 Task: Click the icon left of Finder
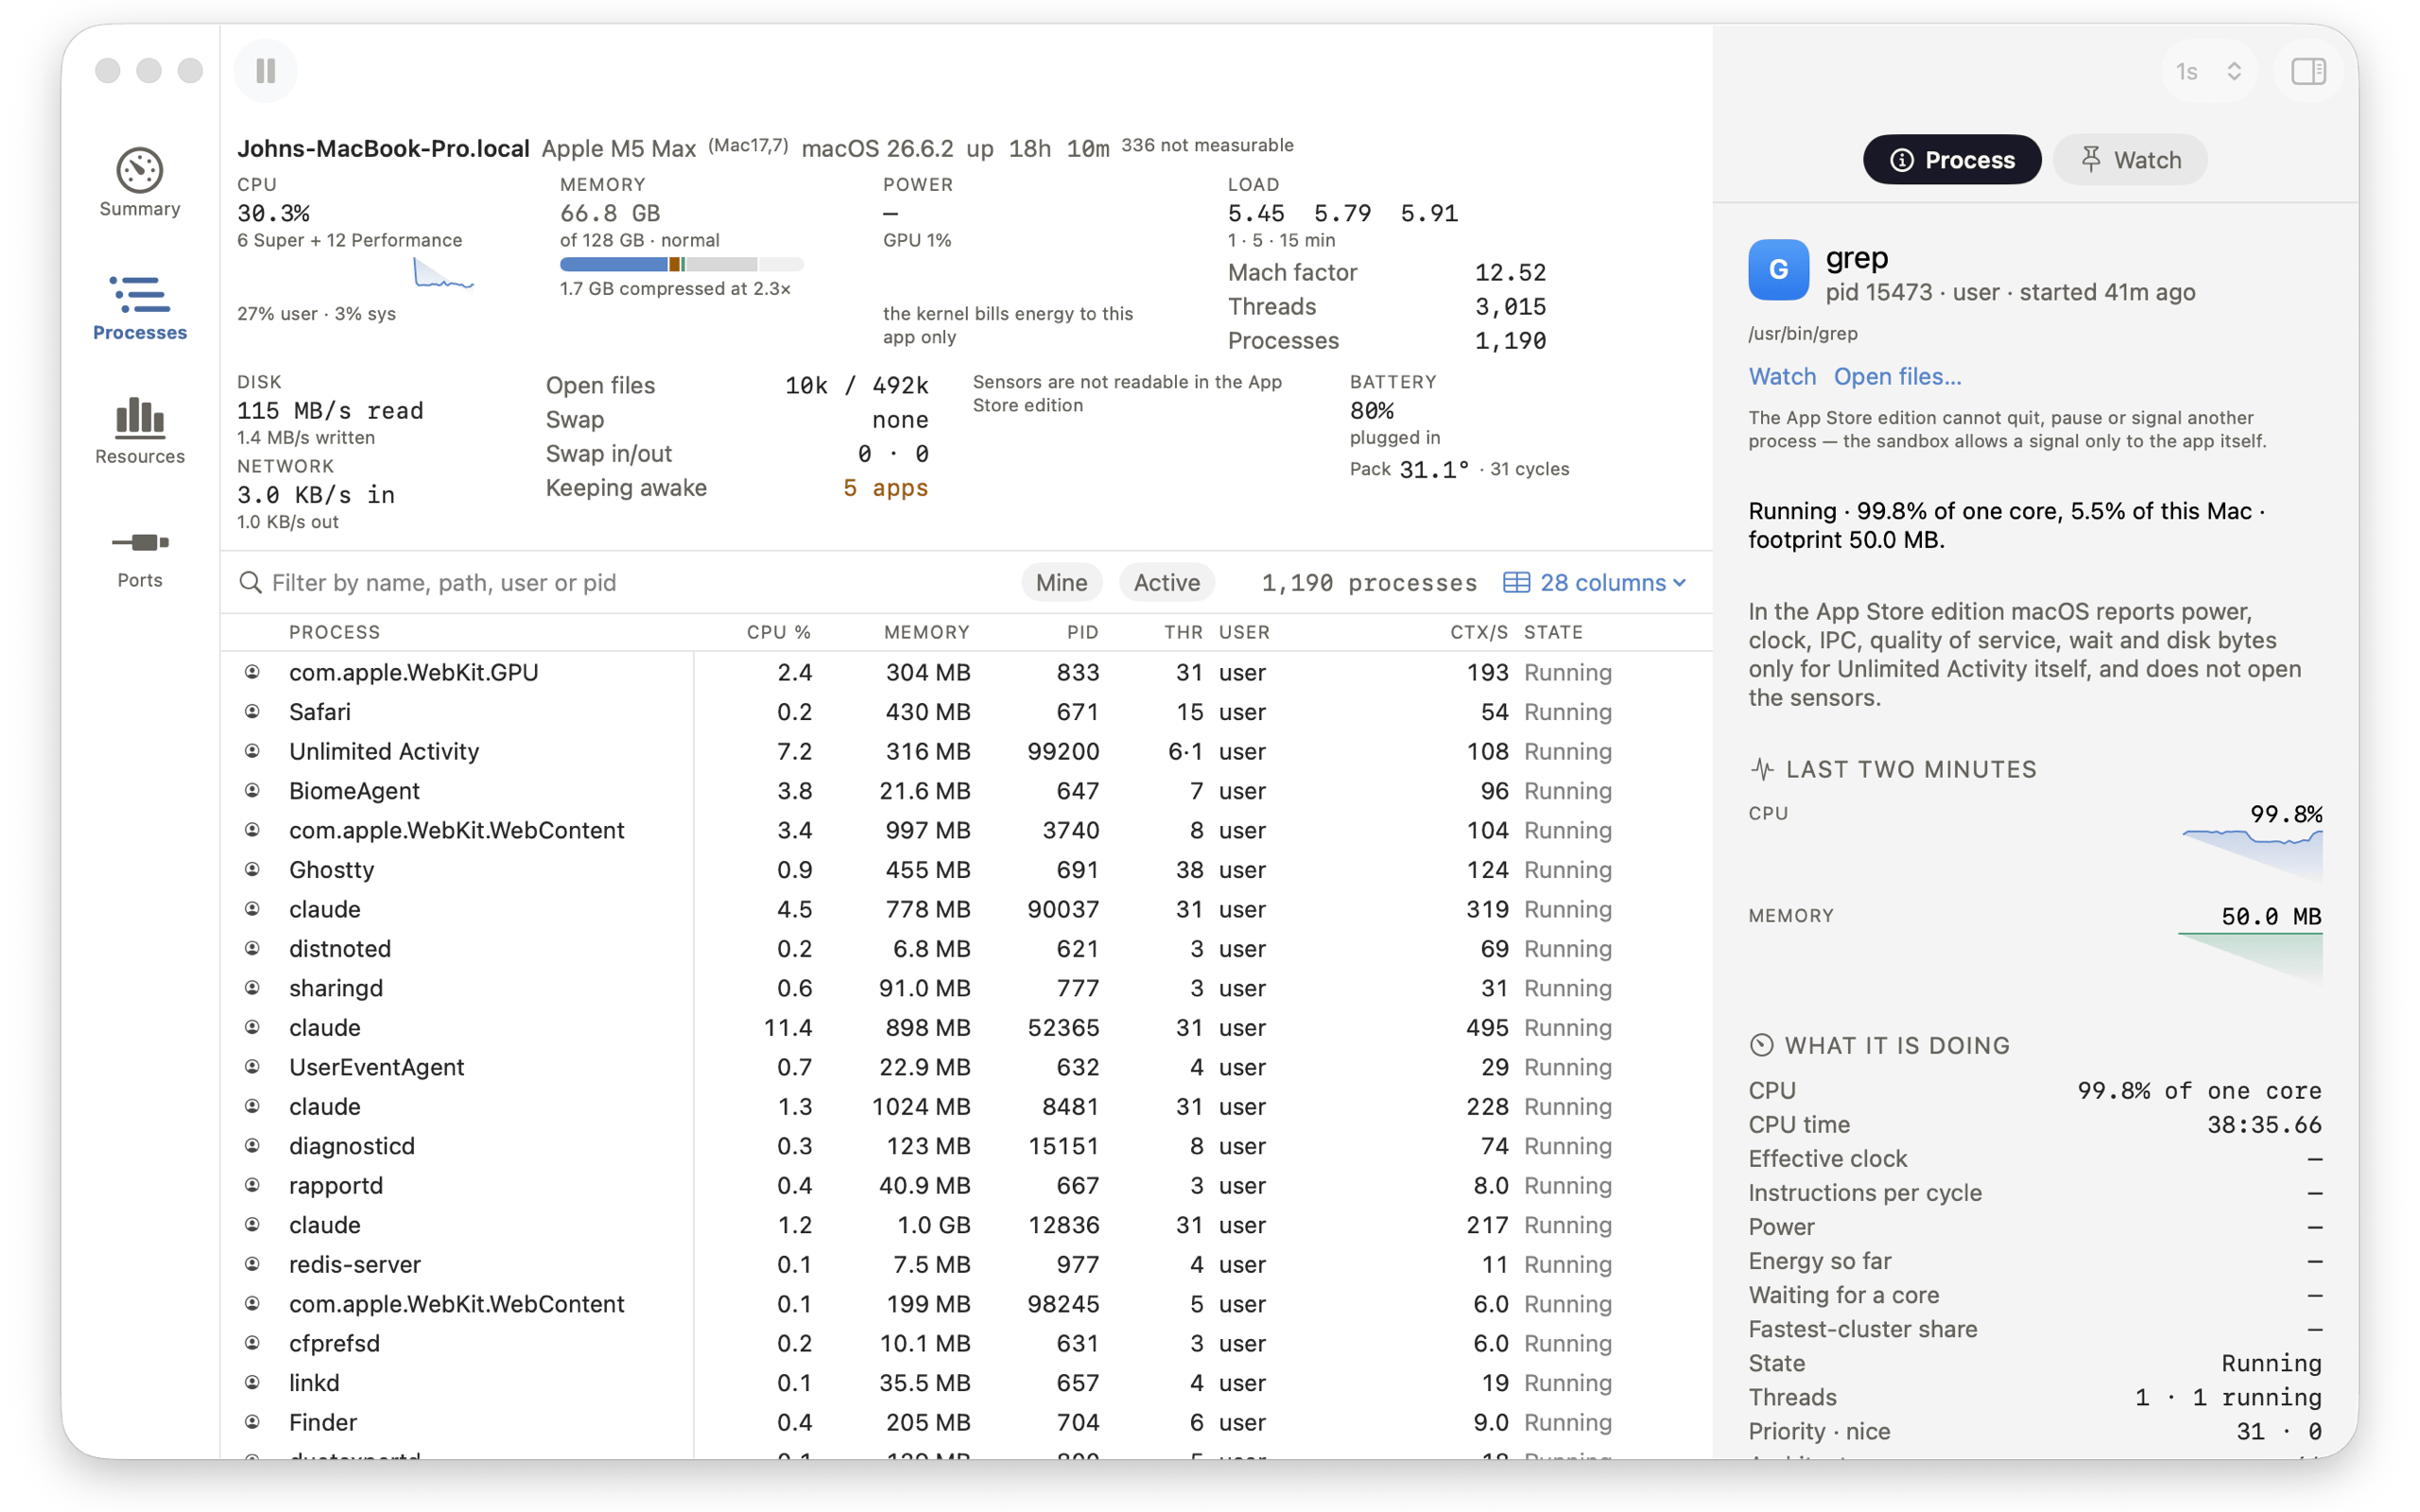tap(252, 1422)
